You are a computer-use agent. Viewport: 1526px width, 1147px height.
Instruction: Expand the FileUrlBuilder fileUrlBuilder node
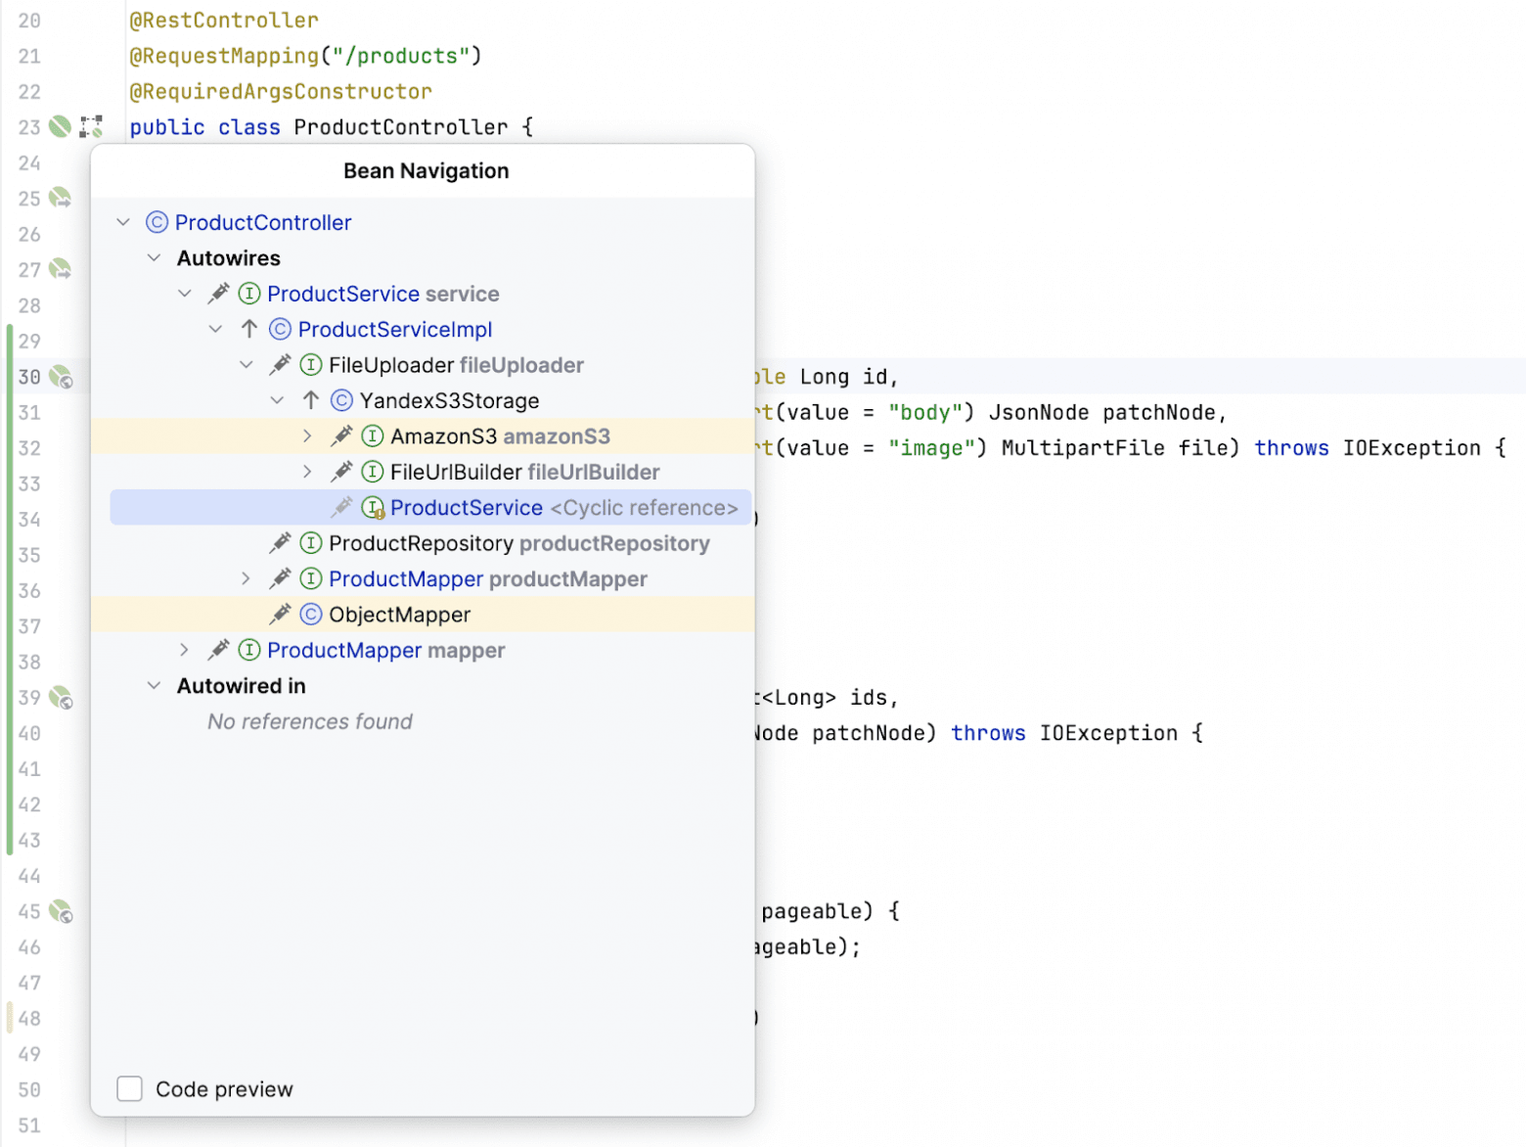click(x=307, y=472)
